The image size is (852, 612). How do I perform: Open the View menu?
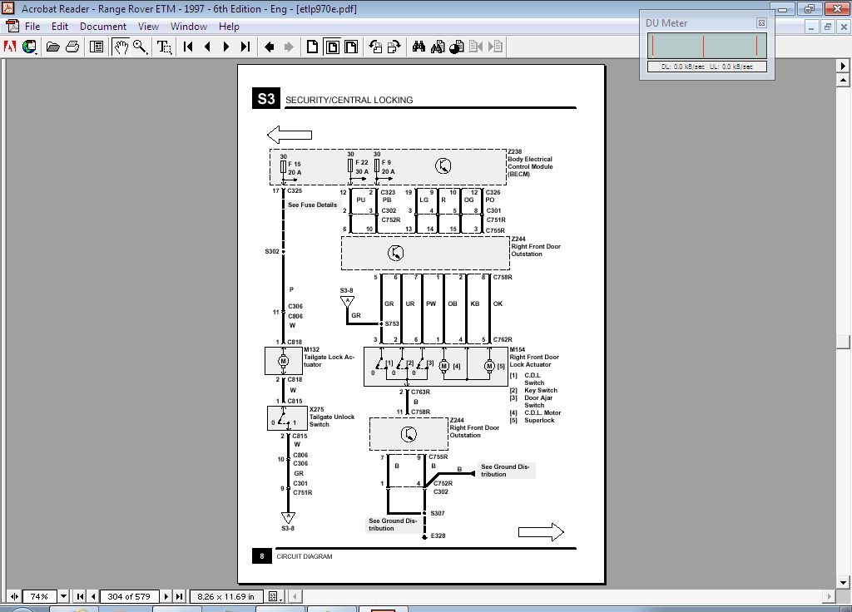point(148,26)
